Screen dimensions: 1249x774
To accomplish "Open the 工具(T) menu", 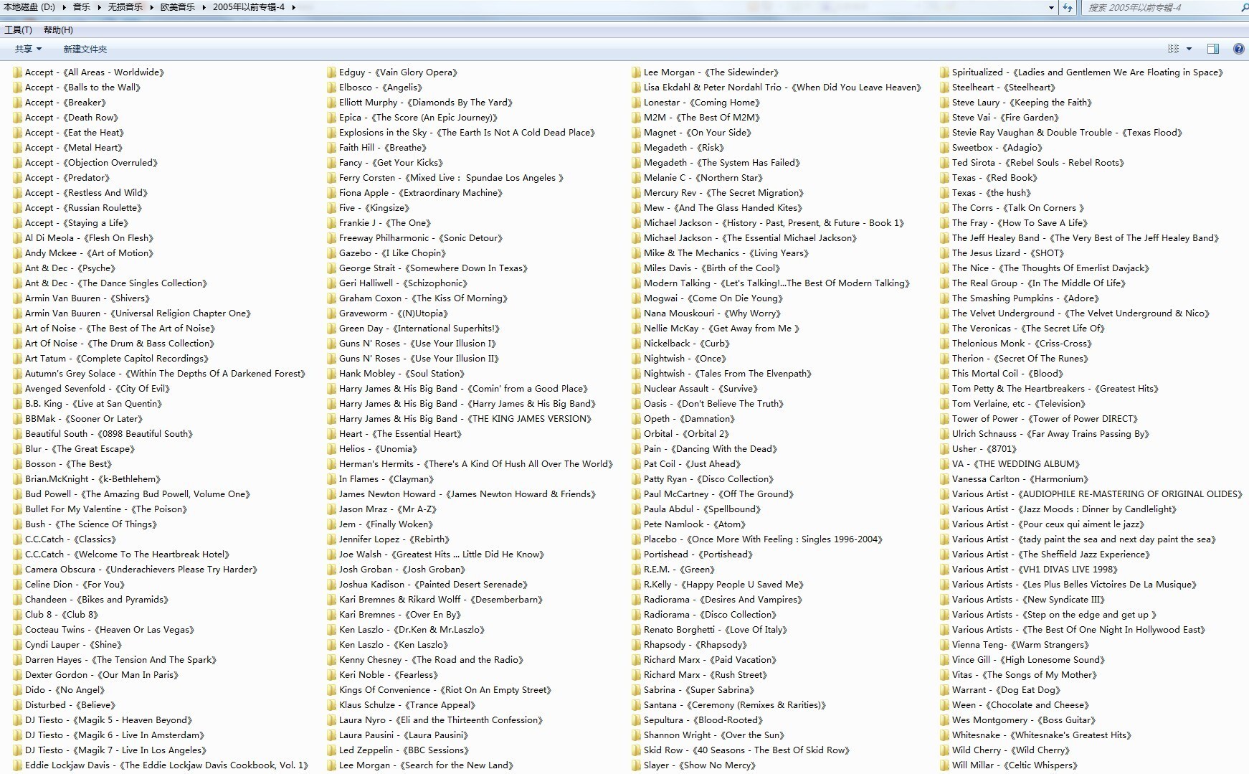I will coord(18,29).
